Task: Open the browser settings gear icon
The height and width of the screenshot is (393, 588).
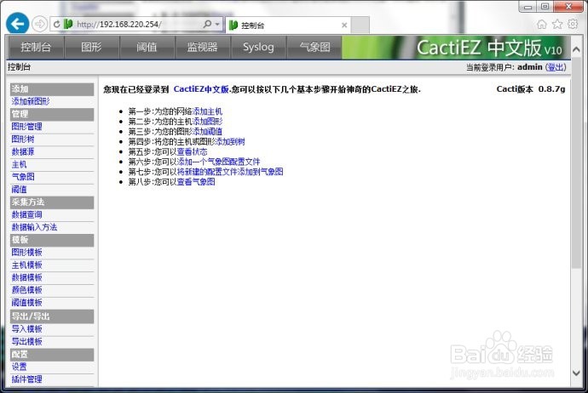Action: 573,25
